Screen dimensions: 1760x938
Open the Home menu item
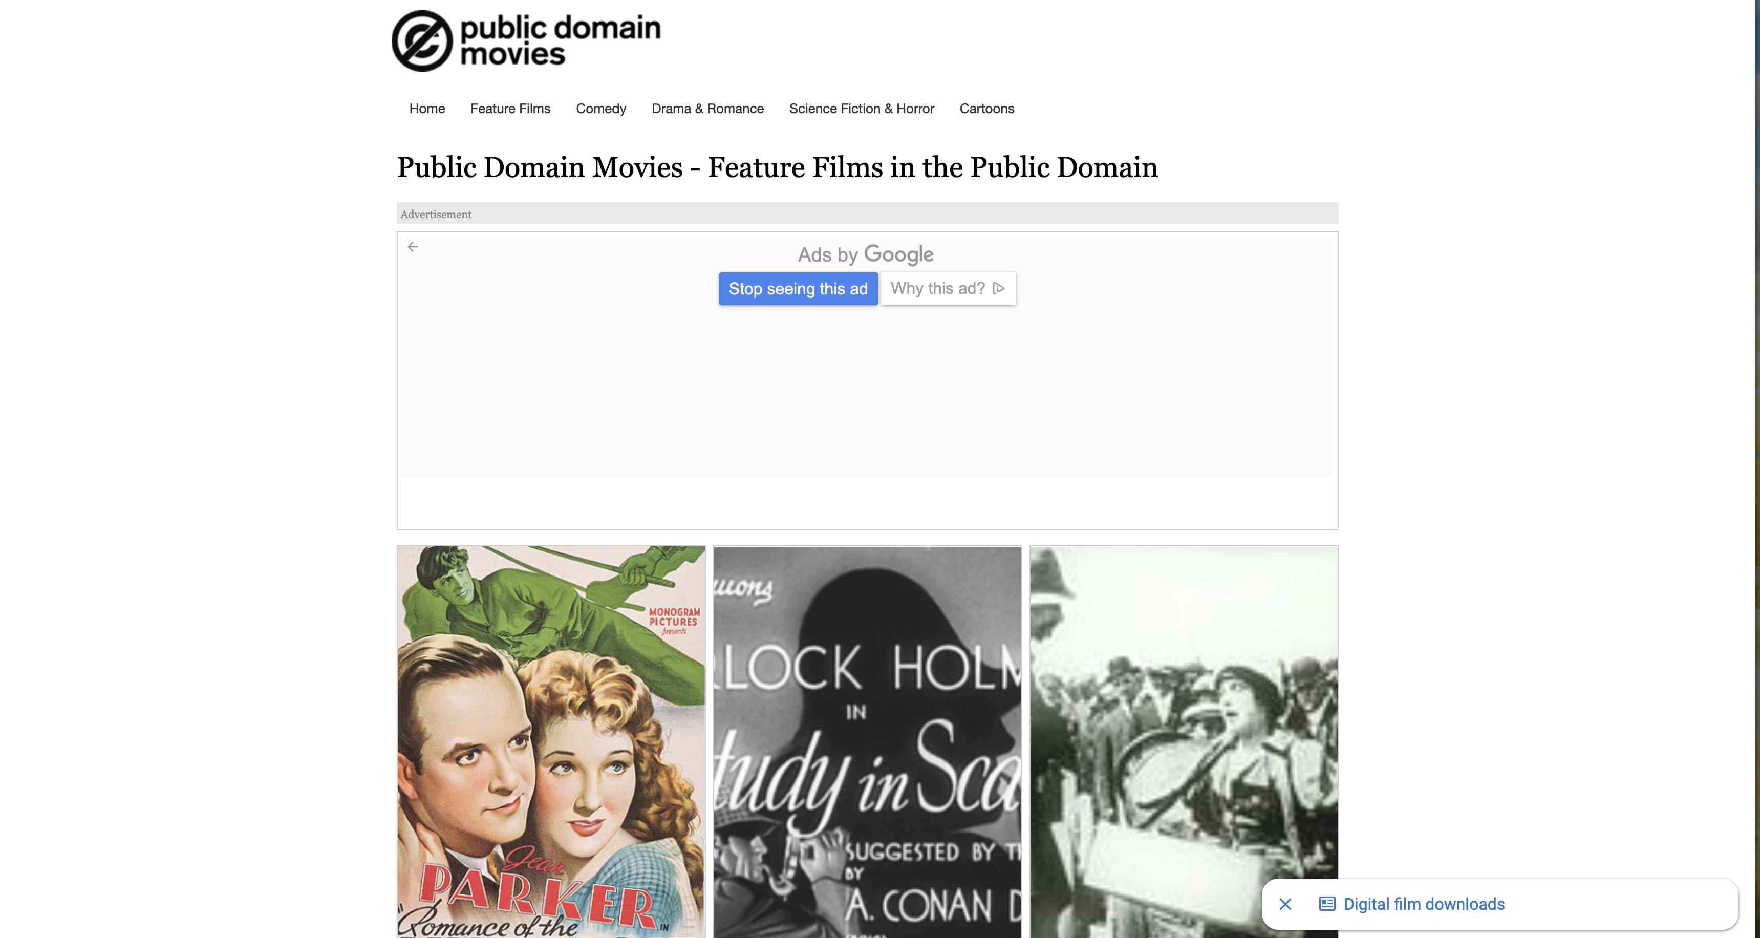coord(427,109)
